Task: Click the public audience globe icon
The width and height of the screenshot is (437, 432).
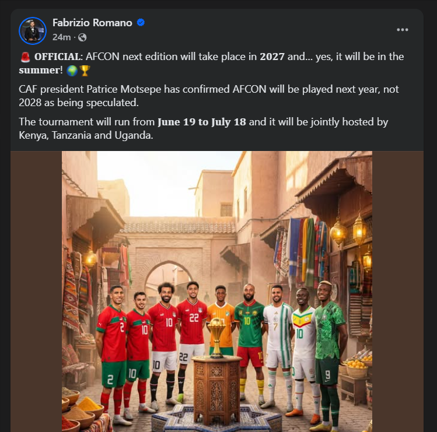Action: pyautogui.click(x=82, y=37)
